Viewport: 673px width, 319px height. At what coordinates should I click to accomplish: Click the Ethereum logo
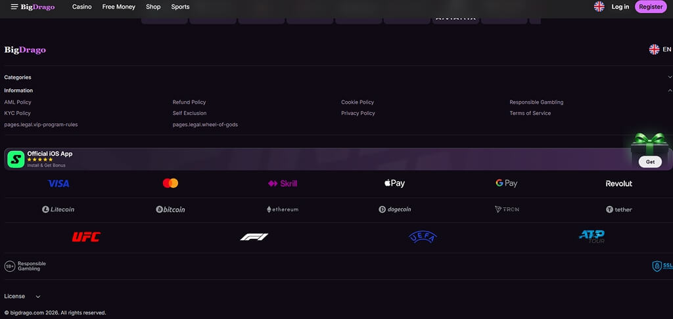click(x=283, y=209)
